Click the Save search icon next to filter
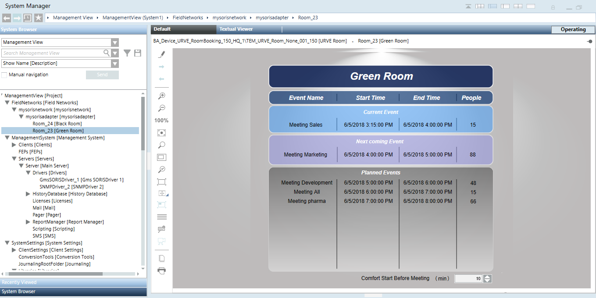 point(137,53)
